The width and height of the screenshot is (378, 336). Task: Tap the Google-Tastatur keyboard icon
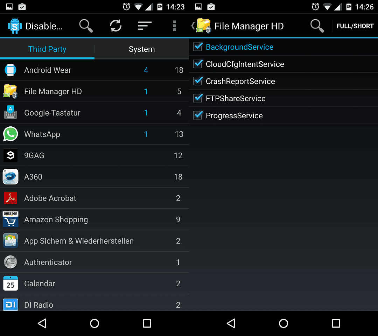(x=10, y=113)
